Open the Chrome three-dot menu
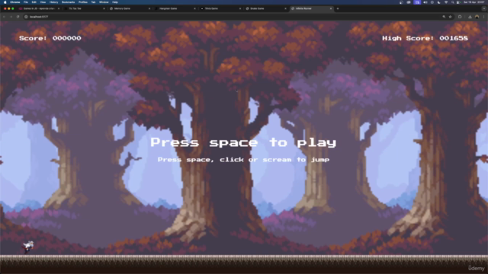The image size is (488, 274). click(483, 17)
